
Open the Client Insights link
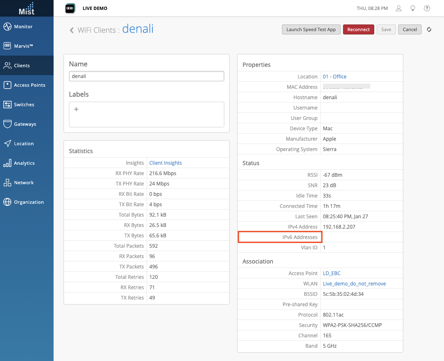pyautogui.click(x=165, y=163)
